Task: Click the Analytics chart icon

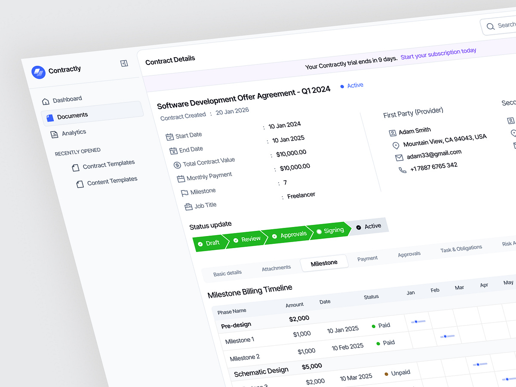Action: click(54, 135)
